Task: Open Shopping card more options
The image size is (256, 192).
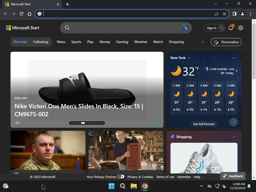Action: point(234,137)
